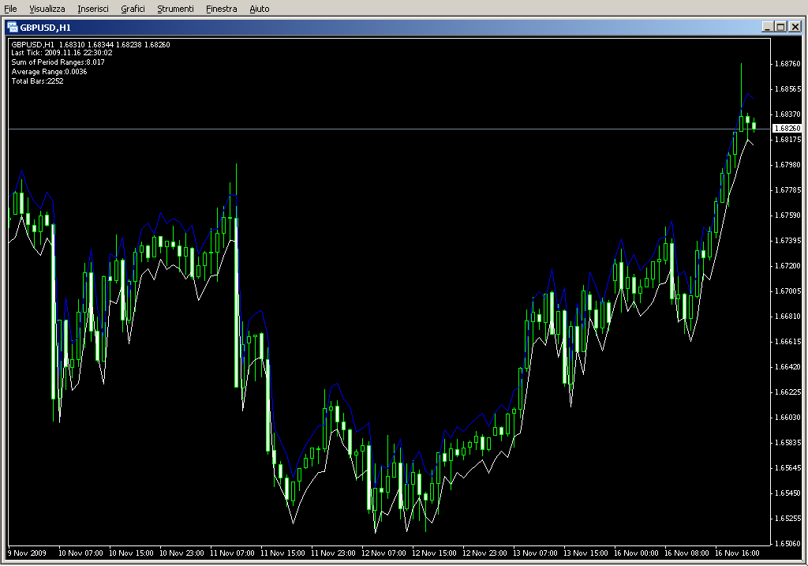This screenshot has height=566, width=808.
Task: Open the Grafici menu
Action: tap(133, 9)
